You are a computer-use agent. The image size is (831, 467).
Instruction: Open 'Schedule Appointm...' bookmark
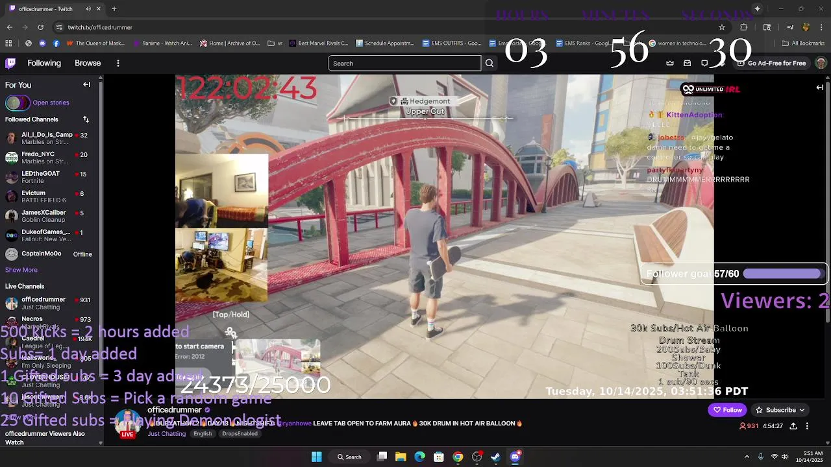tap(385, 43)
